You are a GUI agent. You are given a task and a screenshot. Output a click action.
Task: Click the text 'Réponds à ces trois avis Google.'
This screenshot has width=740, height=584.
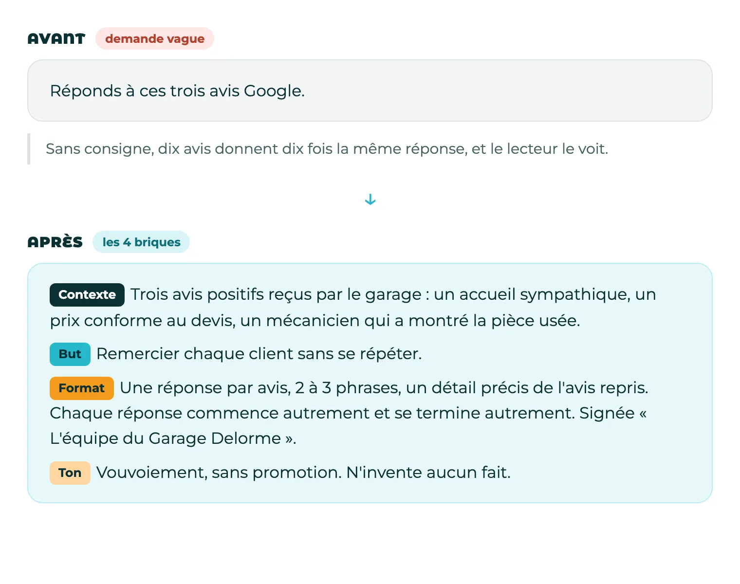pyautogui.click(x=177, y=91)
